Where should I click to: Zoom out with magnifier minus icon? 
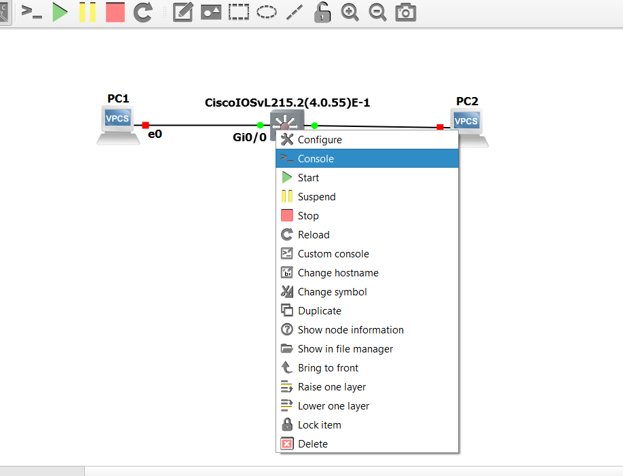tap(378, 12)
